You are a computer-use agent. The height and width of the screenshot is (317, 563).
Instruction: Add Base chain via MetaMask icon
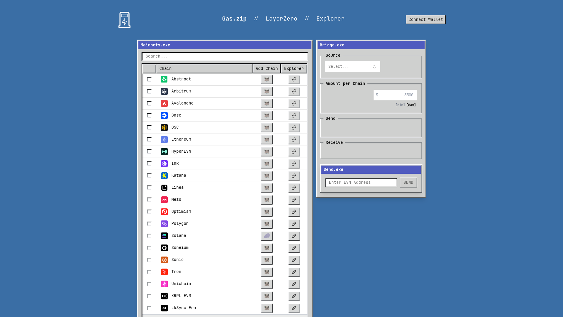[x=267, y=116]
